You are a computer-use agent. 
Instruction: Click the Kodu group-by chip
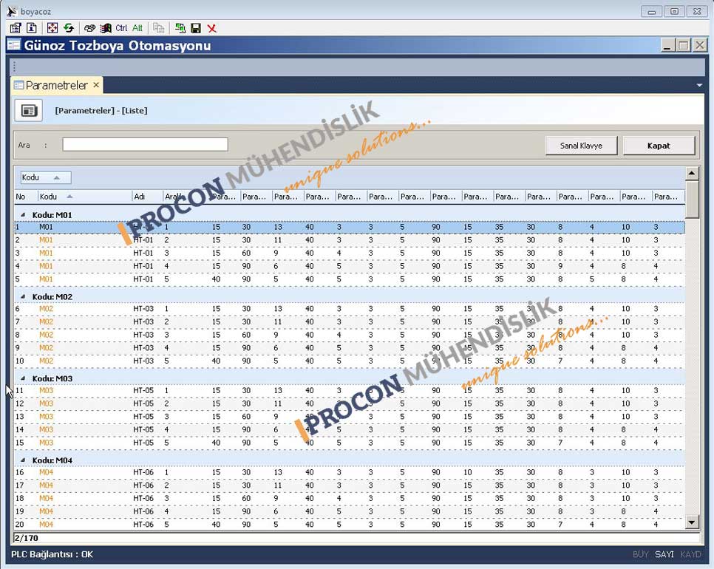pyautogui.click(x=46, y=177)
